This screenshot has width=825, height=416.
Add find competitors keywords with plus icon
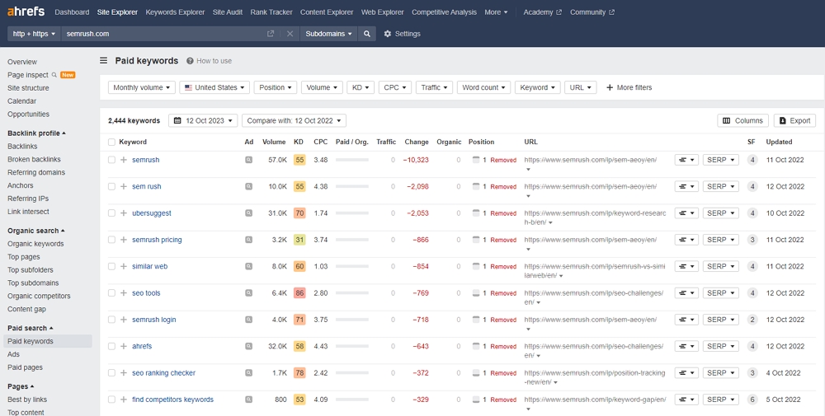click(x=124, y=400)
